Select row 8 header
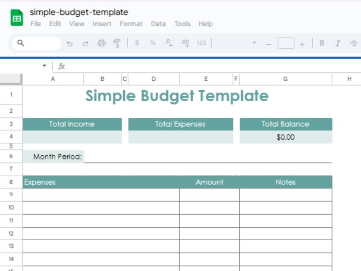The height and width of the screenshot is (271, 361). click(x=11, y=182)
